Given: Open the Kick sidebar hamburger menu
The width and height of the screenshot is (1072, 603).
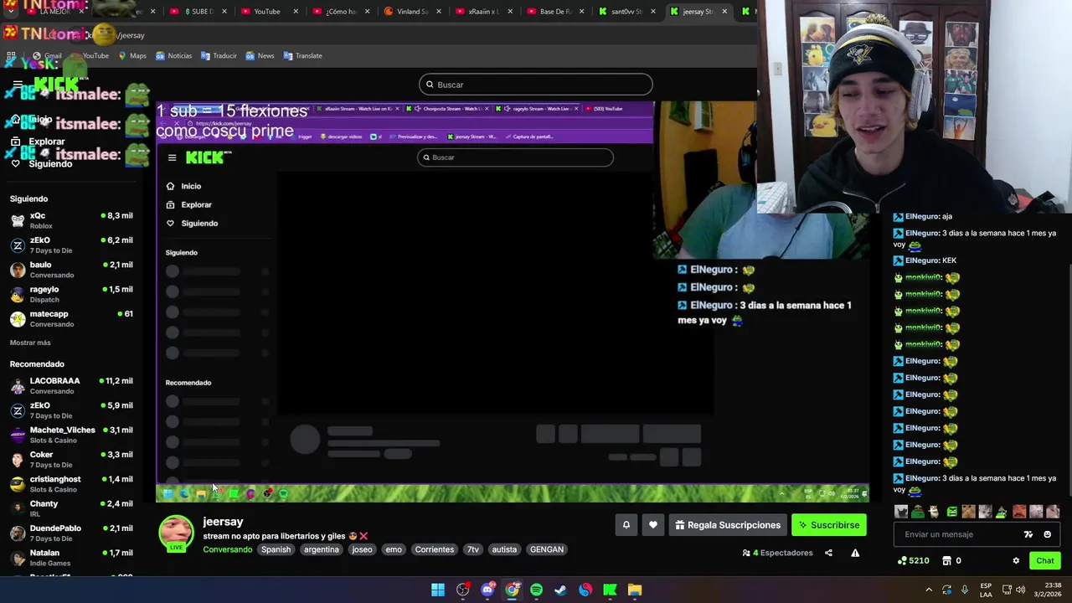Looking at the screenshot, I should [x=18, y=84].
